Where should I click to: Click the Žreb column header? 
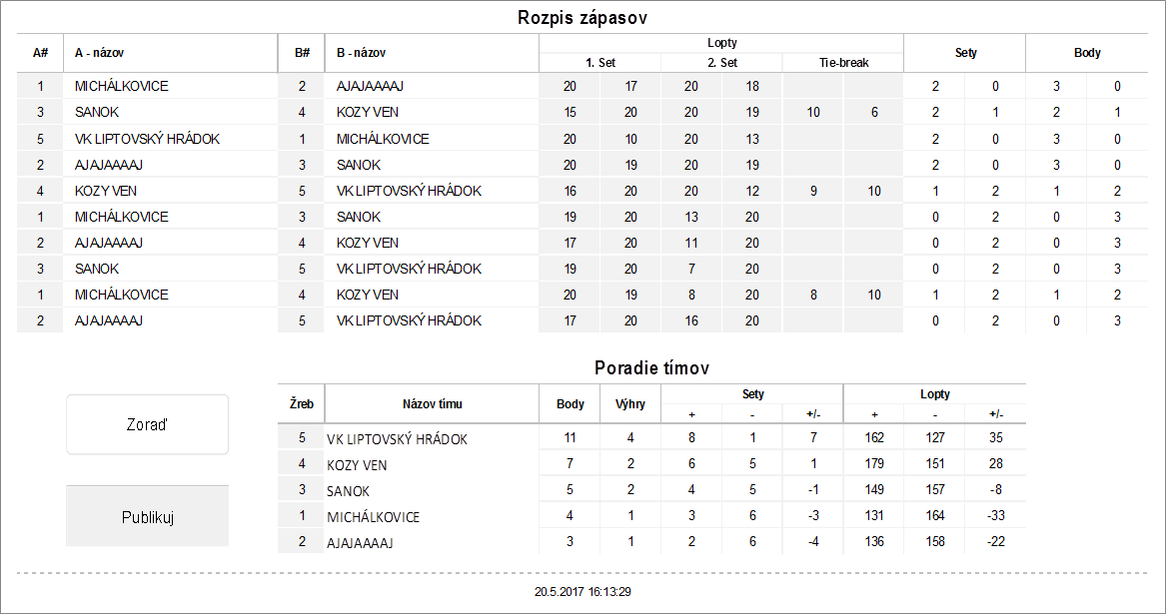point(302,404)
